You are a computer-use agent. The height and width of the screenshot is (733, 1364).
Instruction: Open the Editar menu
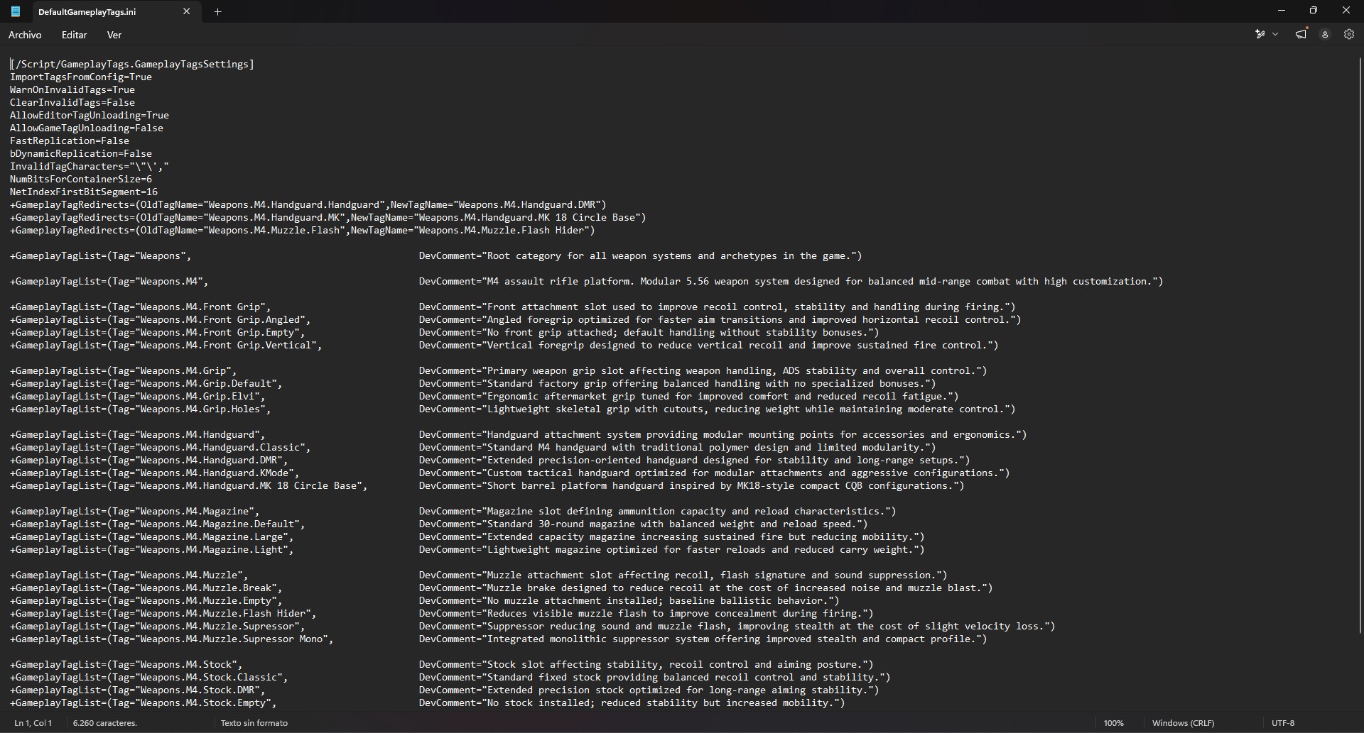click(x=75, y=35)
